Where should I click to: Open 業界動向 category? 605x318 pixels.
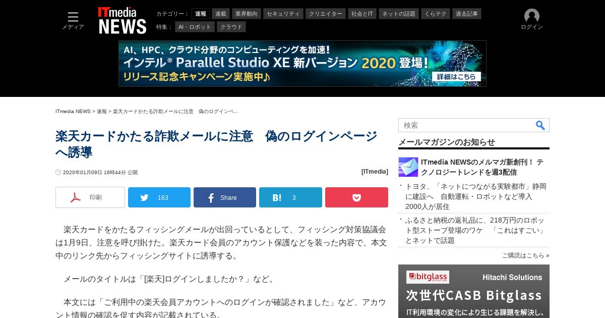point(247,14)
